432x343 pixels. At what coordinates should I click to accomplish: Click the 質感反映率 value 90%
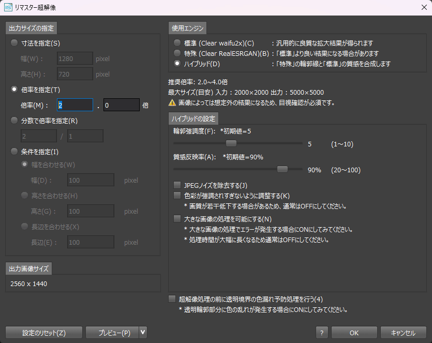315,170
